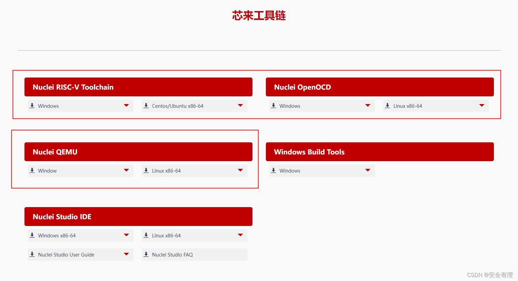
Task: Expand Toolchain Windows dropdown arrow
Action: point(126,105)
